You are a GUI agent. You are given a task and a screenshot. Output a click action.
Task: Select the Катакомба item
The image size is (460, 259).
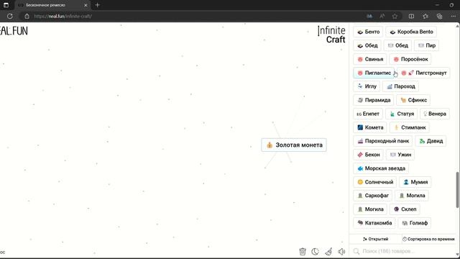tap(374, 223)
